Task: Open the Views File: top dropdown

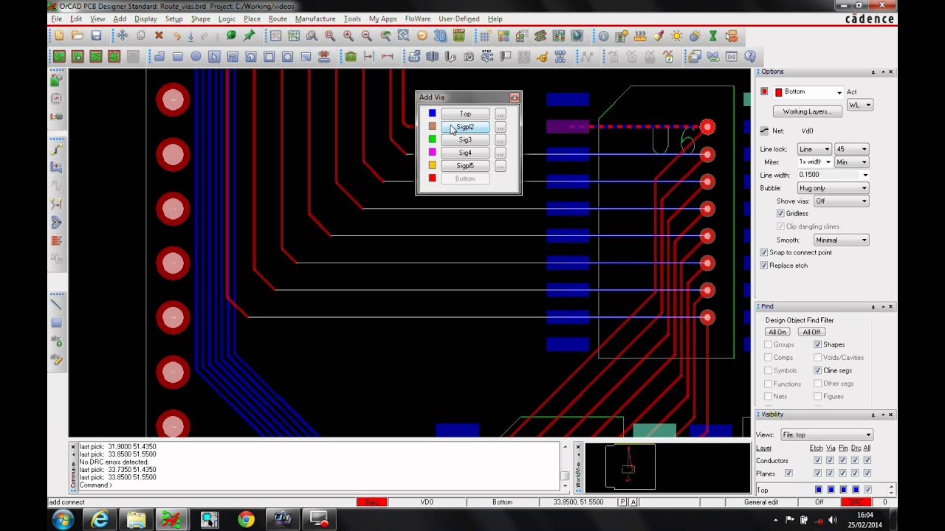Action: tap(827, 435)
